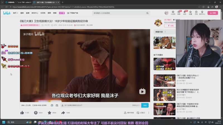This screenshot has height=125, width=223.
Task: Open 手工狂魔 recommended video thumbnail
Action: click(x=164, y=95)
